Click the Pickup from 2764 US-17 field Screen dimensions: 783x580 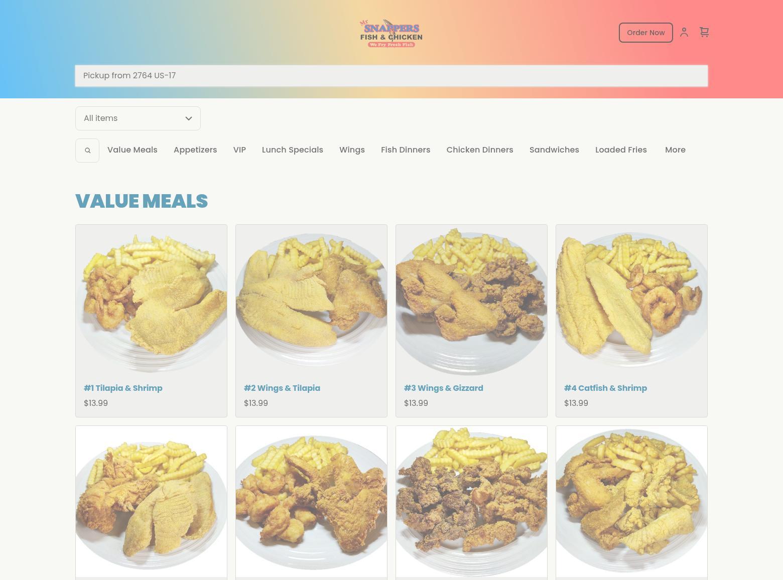tap(391, 76)
